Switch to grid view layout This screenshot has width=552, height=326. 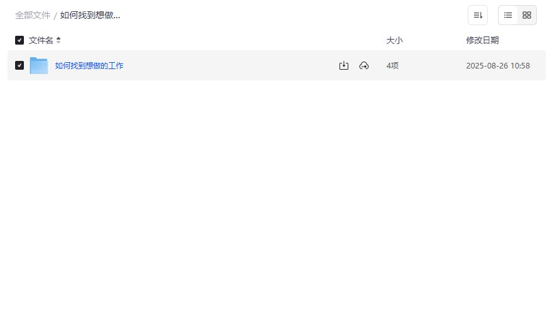[x=527, y=15]
